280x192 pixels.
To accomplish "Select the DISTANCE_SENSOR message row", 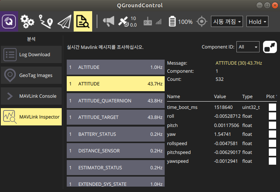I will pos(116,151).
